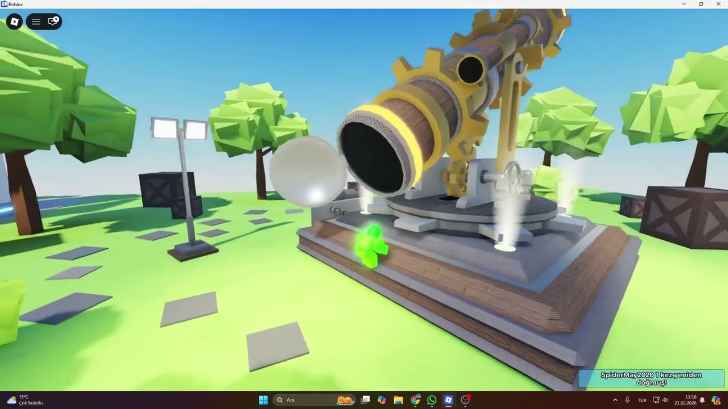Open the volume control in system tray
Screen dimensions: 728x409
point(665,400)
